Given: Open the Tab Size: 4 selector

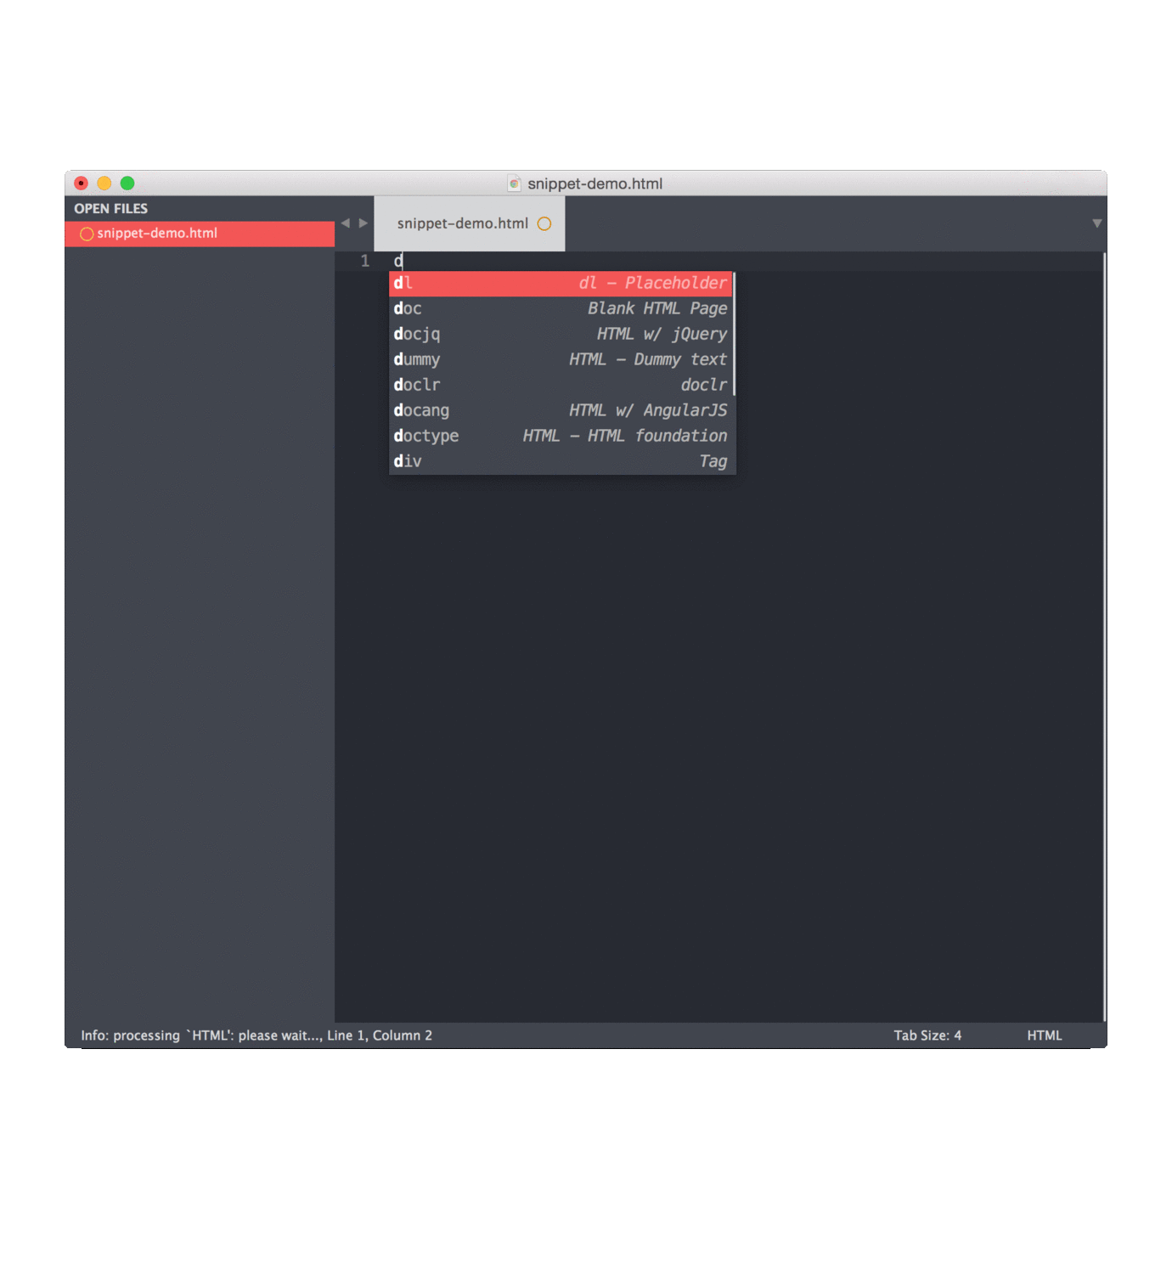Looking at the screenshot, I should [x=927, y=1035].
